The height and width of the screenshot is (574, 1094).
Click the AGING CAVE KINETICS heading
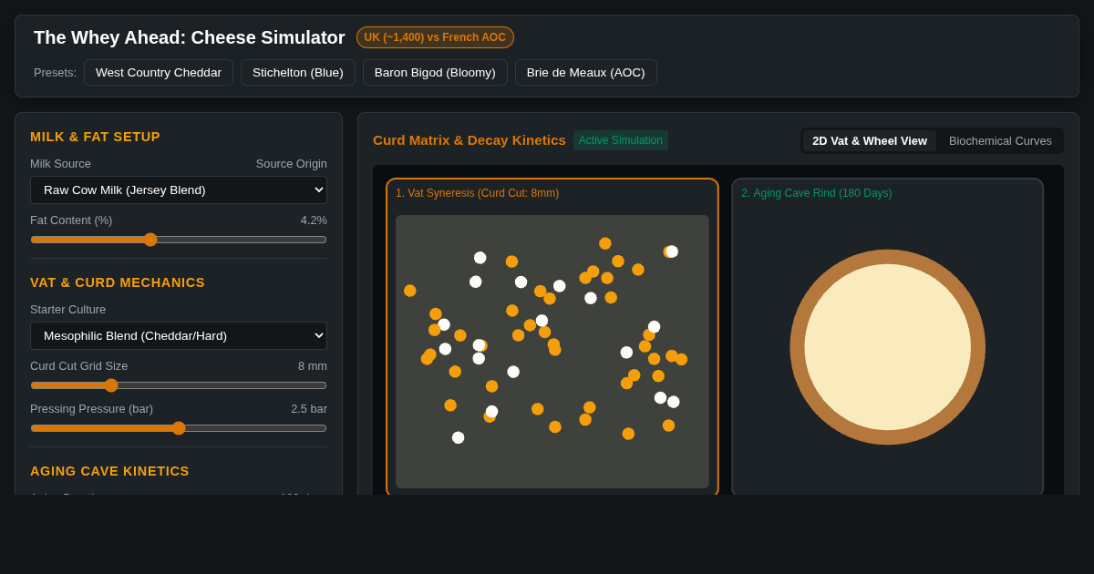(109, 471)
